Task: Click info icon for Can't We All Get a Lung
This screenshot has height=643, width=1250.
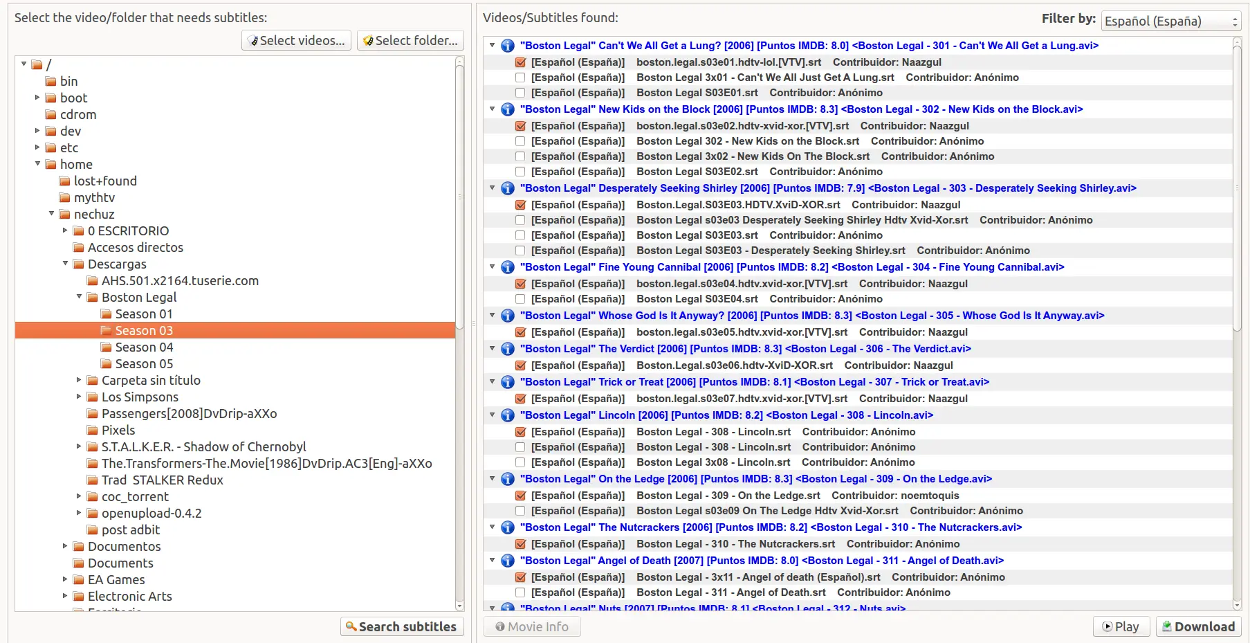Action: [507, 46]
